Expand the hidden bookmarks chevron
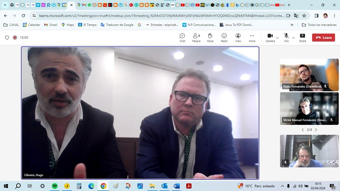Viewport: 340px width, 191px height. tap(292, 25)
